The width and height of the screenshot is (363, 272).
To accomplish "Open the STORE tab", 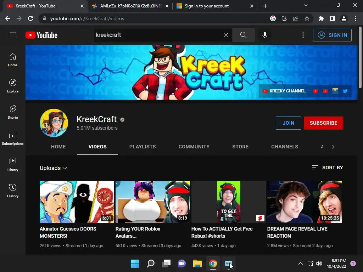I will click(x=240, y=147).
